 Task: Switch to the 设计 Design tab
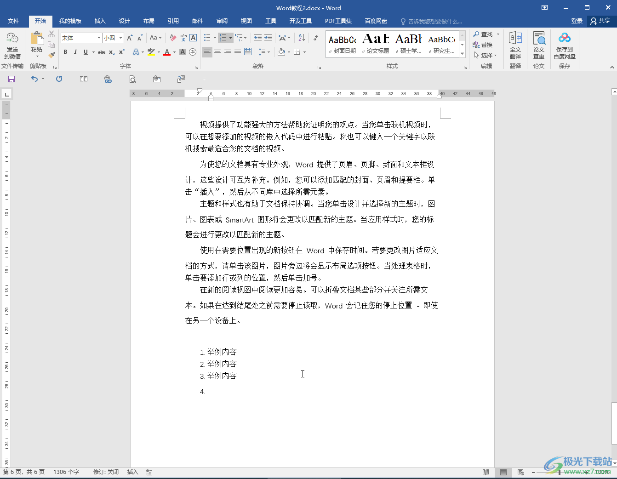tap(124, 21)
